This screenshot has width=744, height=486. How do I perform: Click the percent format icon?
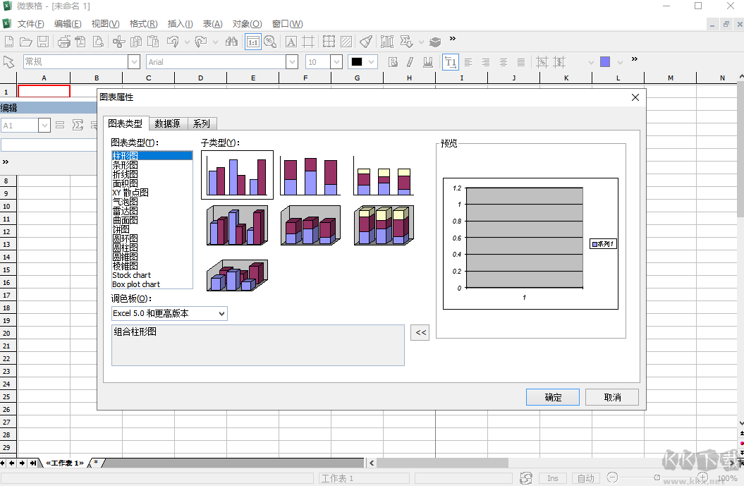coord(542,61)
